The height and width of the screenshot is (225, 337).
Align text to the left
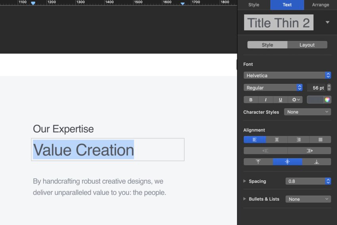255,139
